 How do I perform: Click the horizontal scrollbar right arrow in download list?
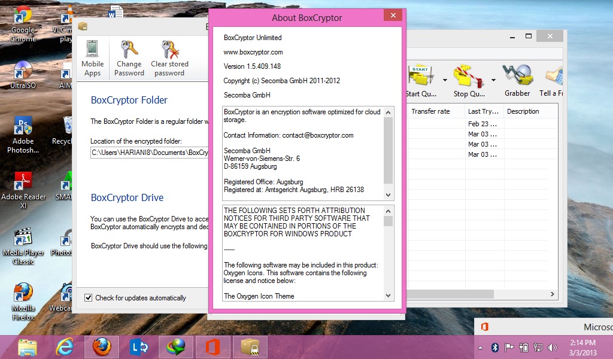click(x=553, y=294)
